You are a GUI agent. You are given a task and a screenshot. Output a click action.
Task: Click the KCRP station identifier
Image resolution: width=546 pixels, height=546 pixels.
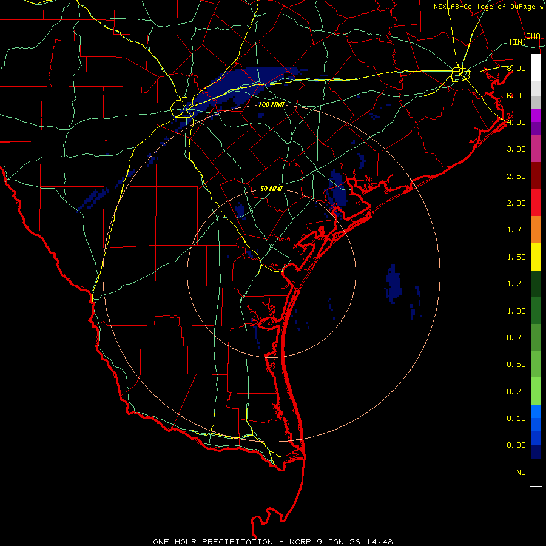pos(301,542)
